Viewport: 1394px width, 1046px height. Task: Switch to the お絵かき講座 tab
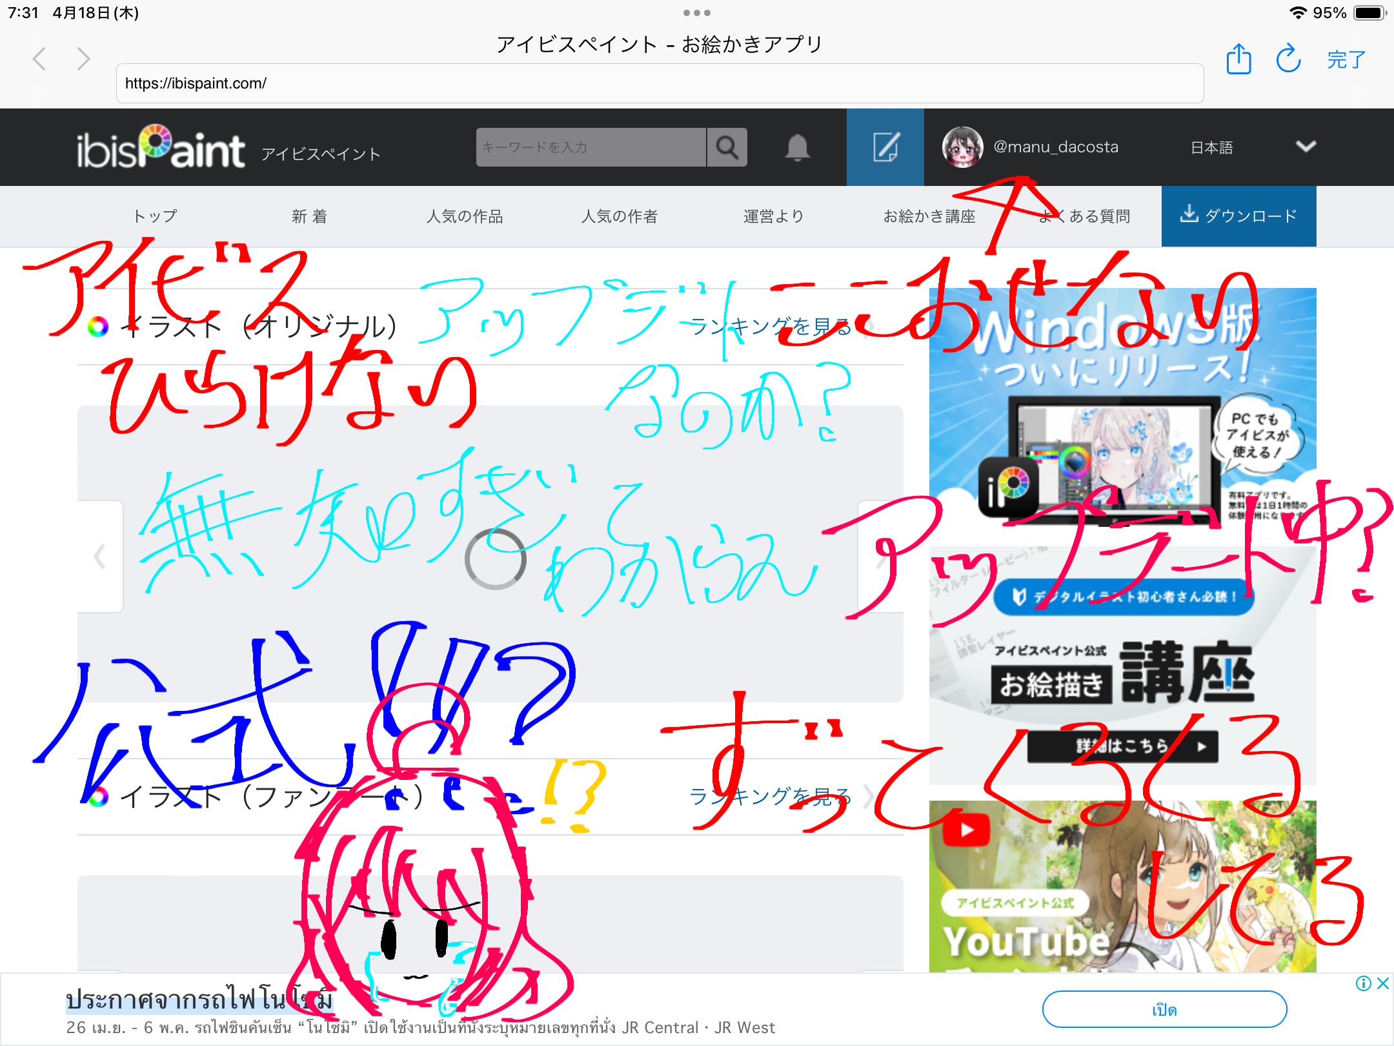929,216
